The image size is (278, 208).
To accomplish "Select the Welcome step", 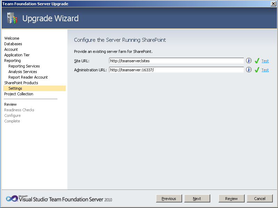I will tap(11, 38).
